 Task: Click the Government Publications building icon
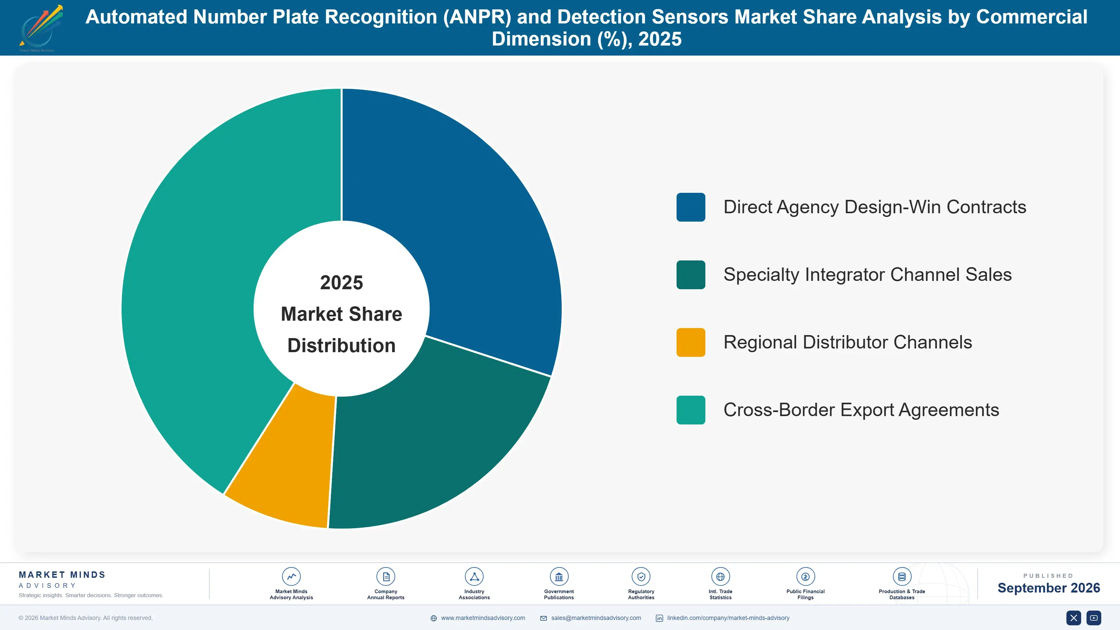pyautogui.click(x=559, y=576)
